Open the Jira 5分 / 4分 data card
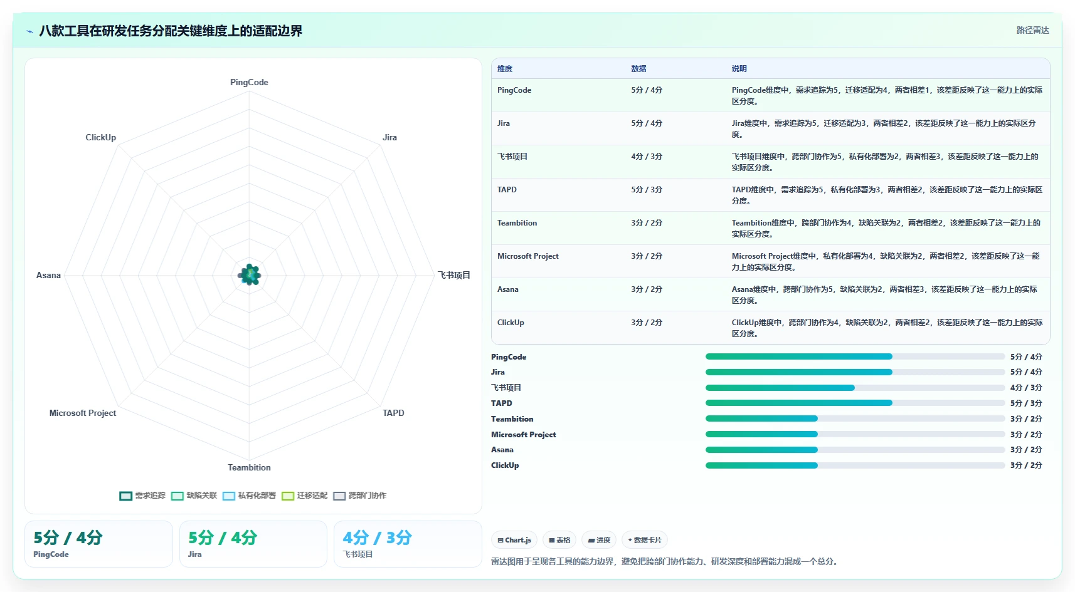 click(x=253, y=544)
